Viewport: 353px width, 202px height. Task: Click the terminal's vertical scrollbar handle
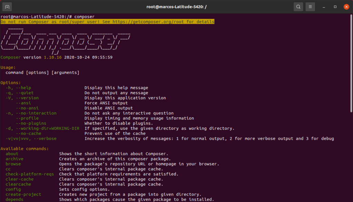pos(351,63)
